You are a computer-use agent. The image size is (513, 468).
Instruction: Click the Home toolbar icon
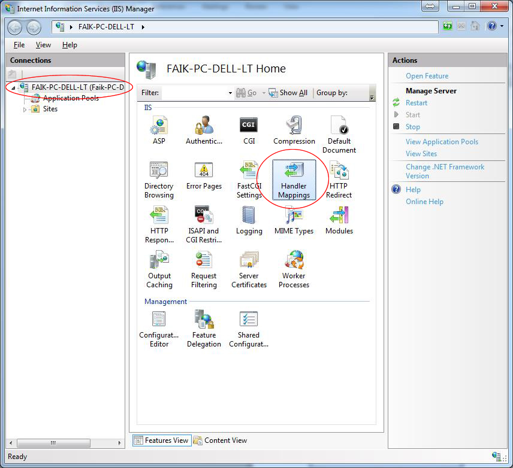pos(475,26)
